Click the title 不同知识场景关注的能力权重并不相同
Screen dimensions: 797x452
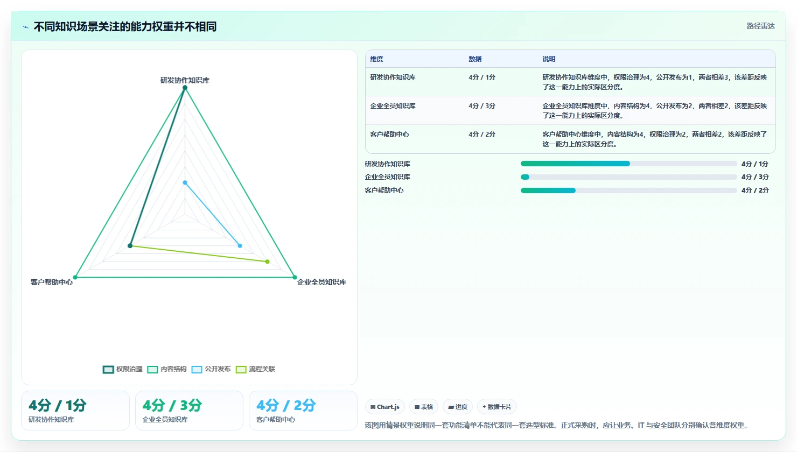pyautogui.click(x=125, y=26)
